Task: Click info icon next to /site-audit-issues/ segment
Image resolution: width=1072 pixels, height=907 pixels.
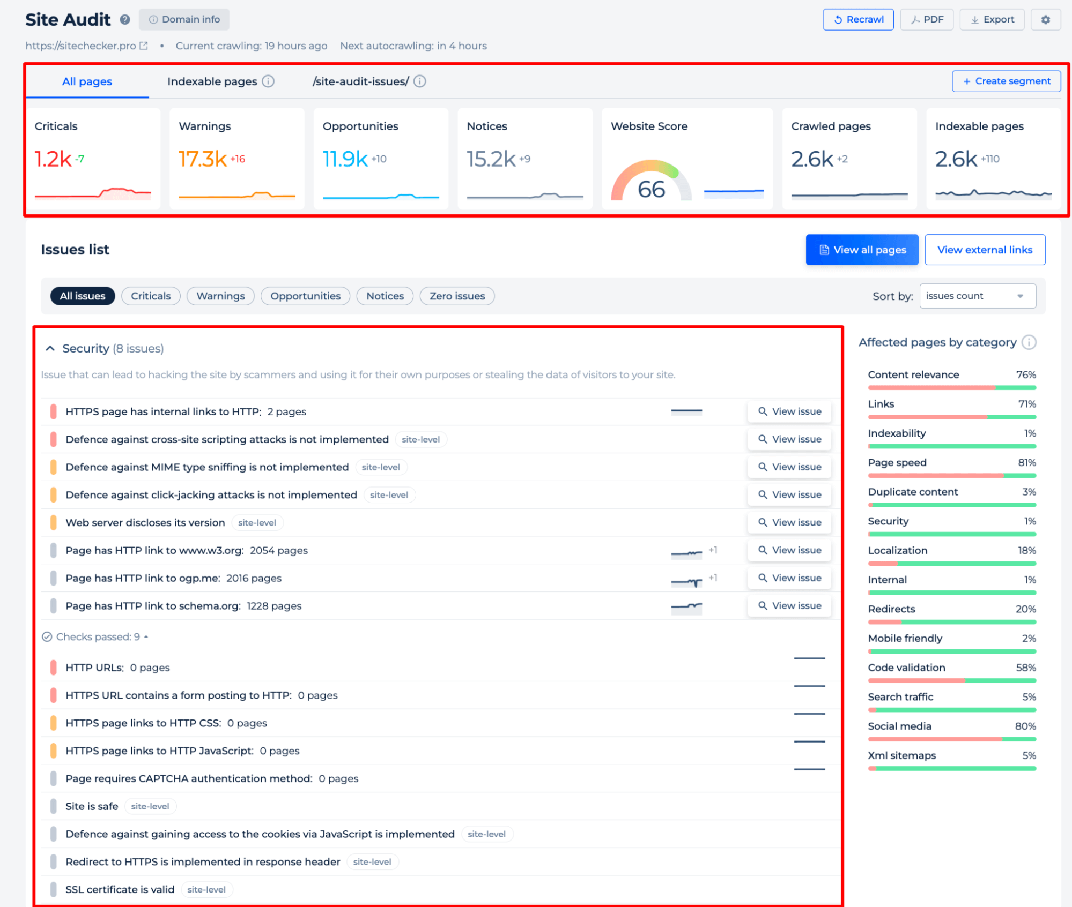Action: [x=420, y=81]
